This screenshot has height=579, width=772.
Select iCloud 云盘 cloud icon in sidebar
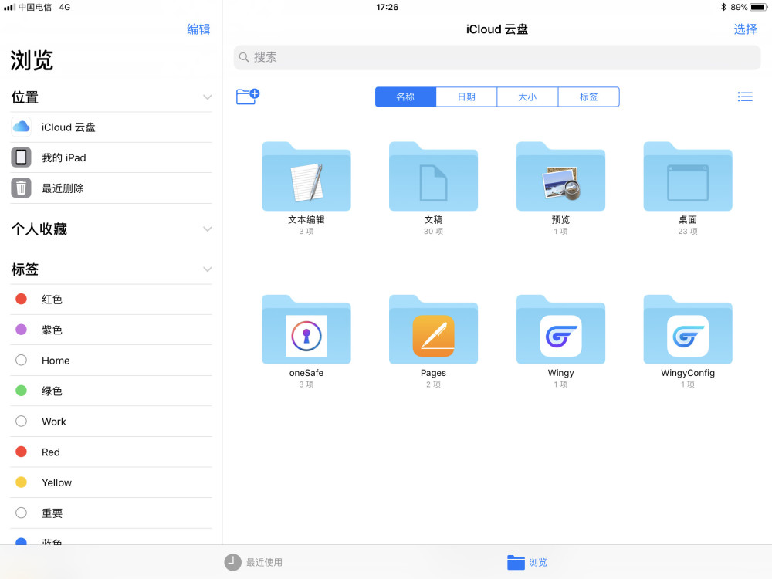click(21, 127)
